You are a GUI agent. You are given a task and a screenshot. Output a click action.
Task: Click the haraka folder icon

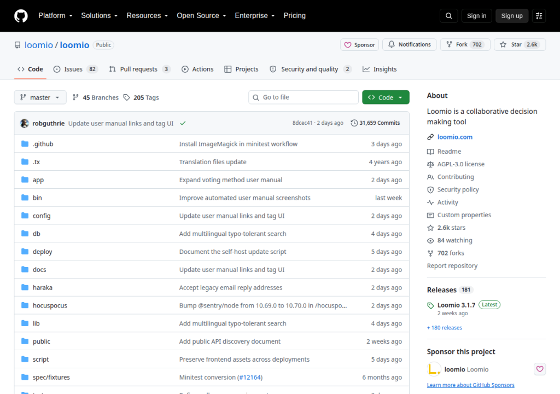click(x=25, y=287)
